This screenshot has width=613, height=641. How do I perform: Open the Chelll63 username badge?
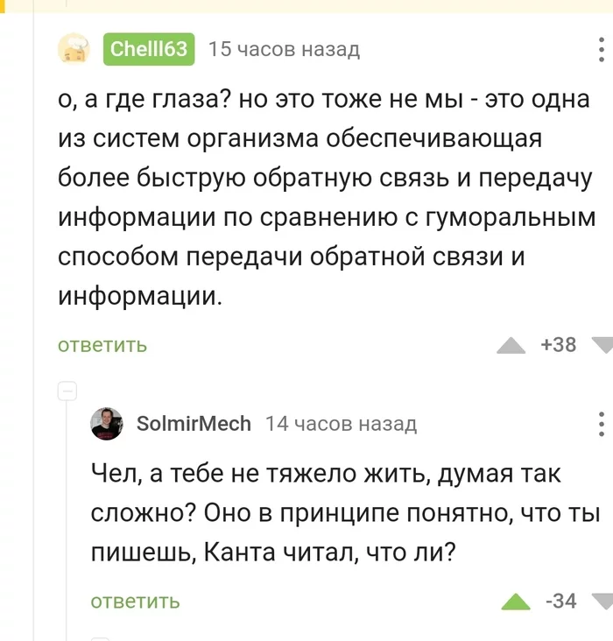coord(149,49)
